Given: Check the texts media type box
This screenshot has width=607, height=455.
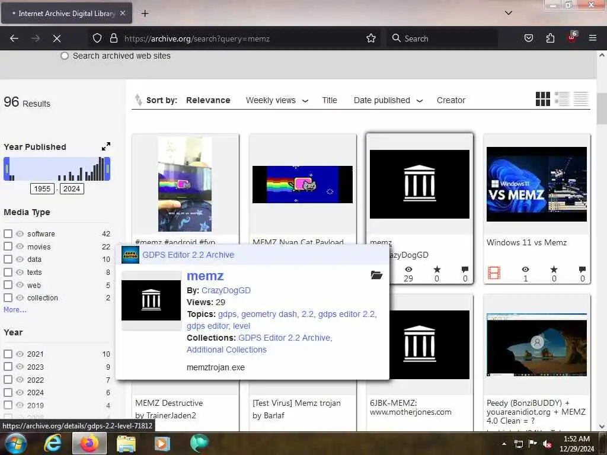Looking at the screenshot, I should point(8,272).
